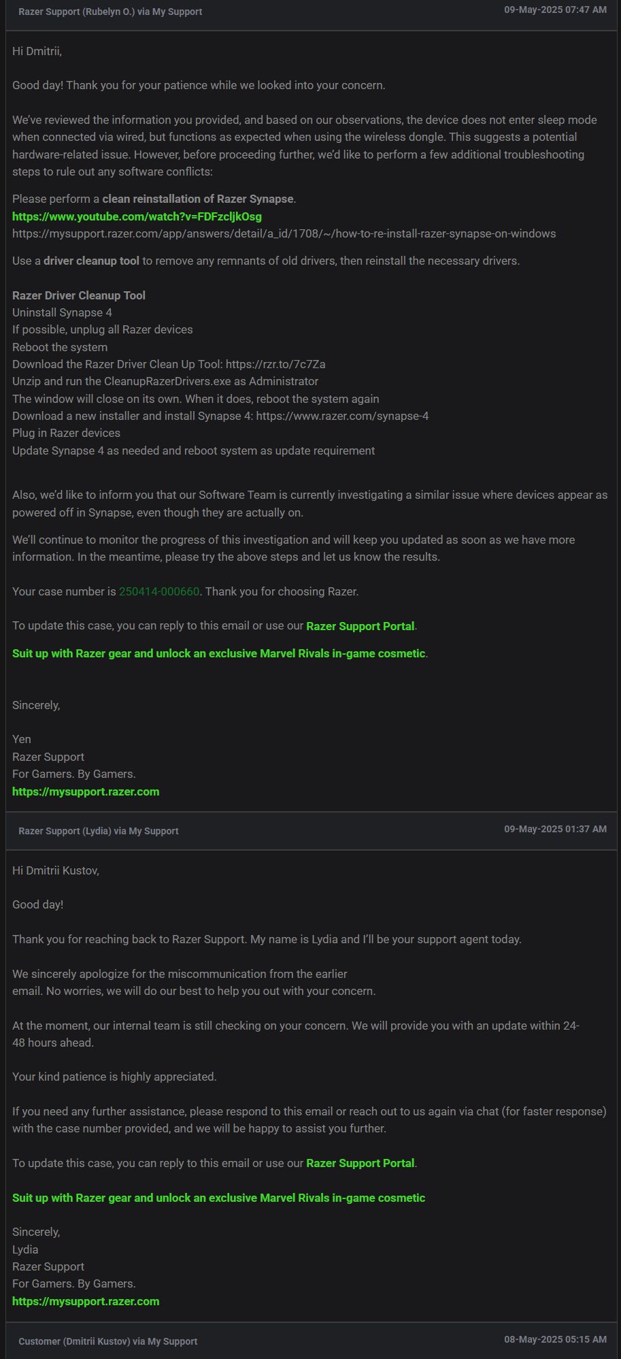Screen dimensions: 621x1359
Task: Click the 08-May-2025 05:15 AM timestamp
Action: 555,1339
